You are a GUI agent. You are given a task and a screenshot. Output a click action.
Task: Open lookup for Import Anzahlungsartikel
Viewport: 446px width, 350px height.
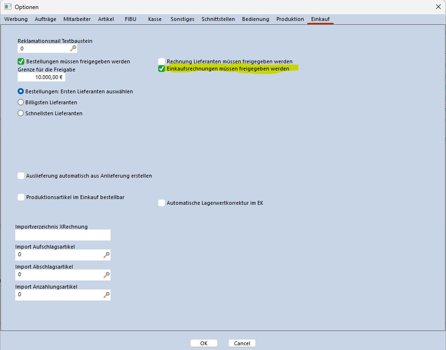pyautogui.click(x=106, y=295)
